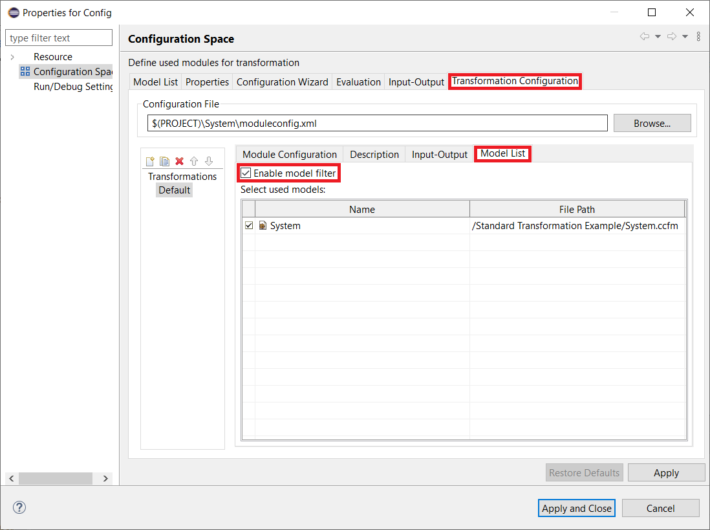The width and height of the screenshot is (710, 530).
Task: Navigate back with the back arrow
Action: tap(644, 36)
